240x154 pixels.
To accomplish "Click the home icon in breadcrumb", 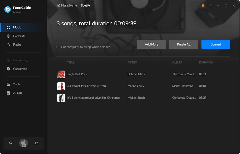I will tap(58, 5).
